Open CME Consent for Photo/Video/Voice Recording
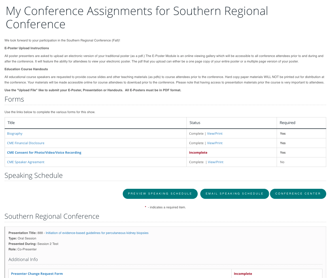336x278 pixels. [x=44, y=153]
